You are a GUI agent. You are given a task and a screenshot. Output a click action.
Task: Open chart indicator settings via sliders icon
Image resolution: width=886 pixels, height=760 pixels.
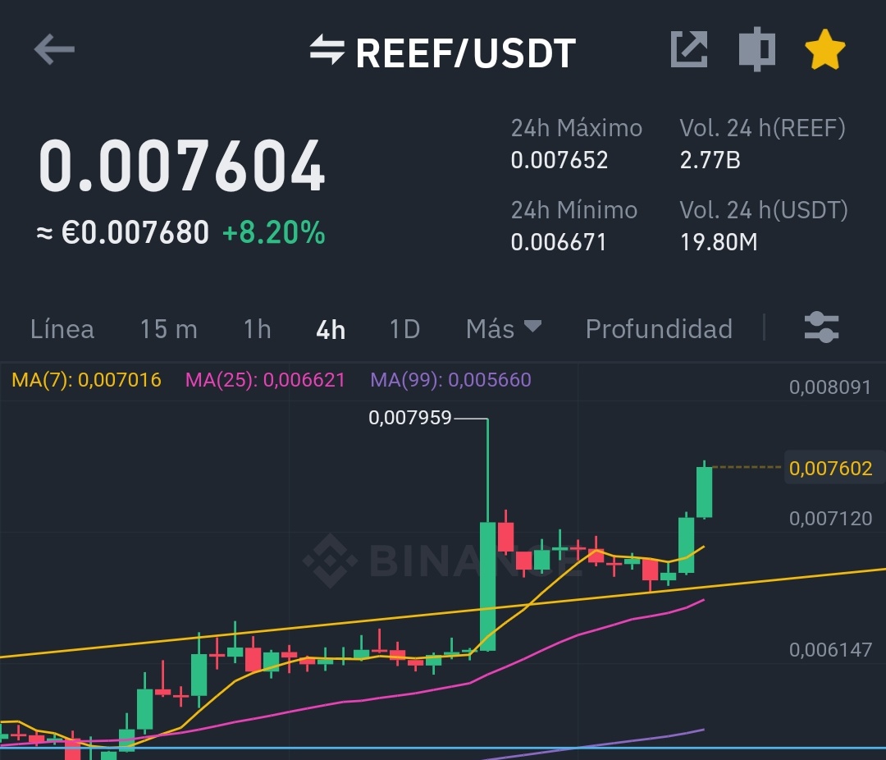(821, 327)
